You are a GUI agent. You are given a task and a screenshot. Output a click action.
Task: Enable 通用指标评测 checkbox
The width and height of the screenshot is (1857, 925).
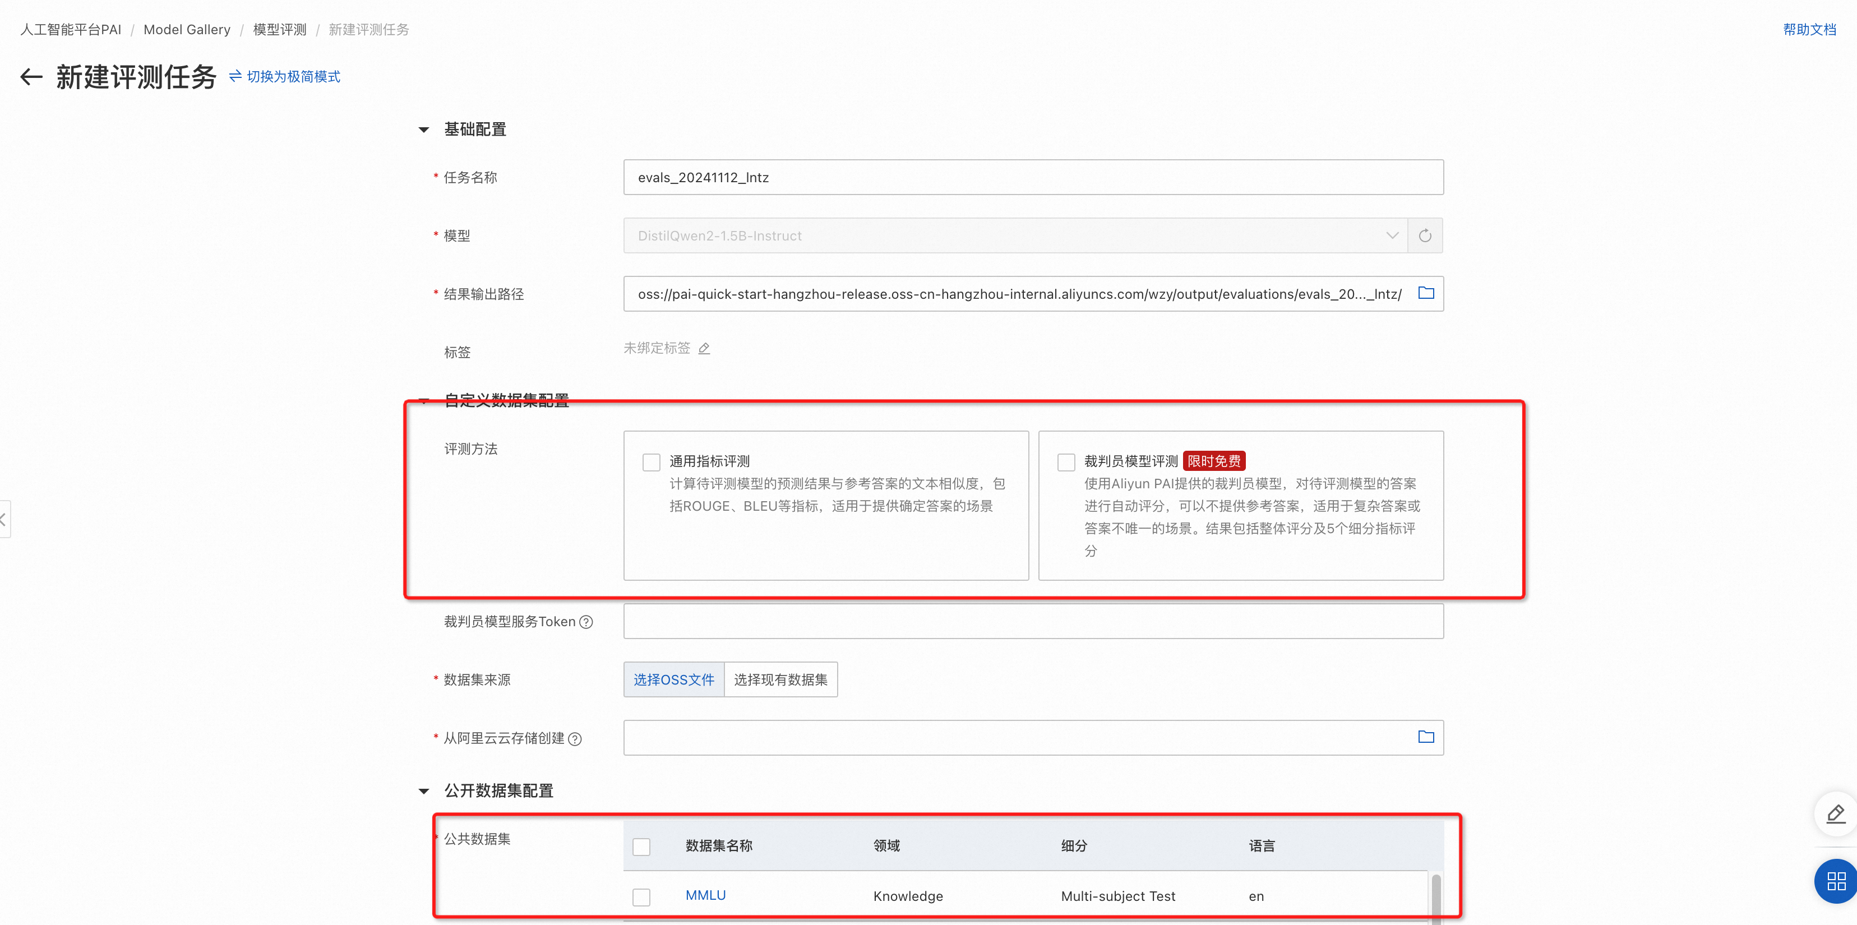[x=651, y=462]
